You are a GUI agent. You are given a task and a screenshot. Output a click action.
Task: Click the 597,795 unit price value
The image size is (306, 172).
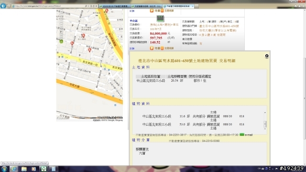pos(156,38)
